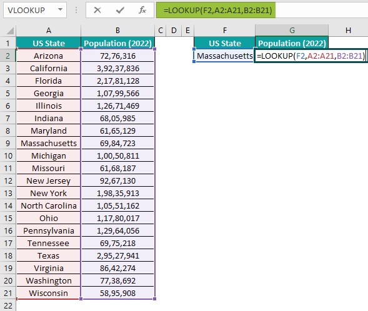Viewport: 368px width, 311px height.
Task: Select the Michigan cell
Action: pos(48,155)
